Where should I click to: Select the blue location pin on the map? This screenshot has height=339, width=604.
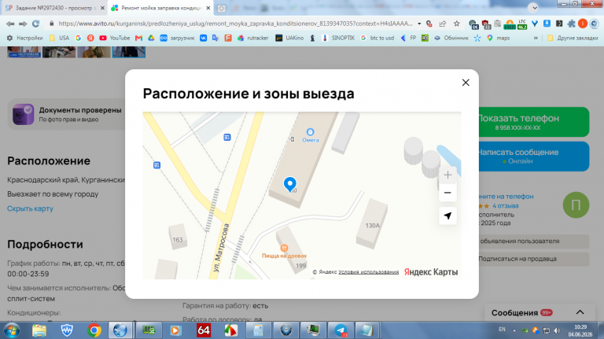289,185
